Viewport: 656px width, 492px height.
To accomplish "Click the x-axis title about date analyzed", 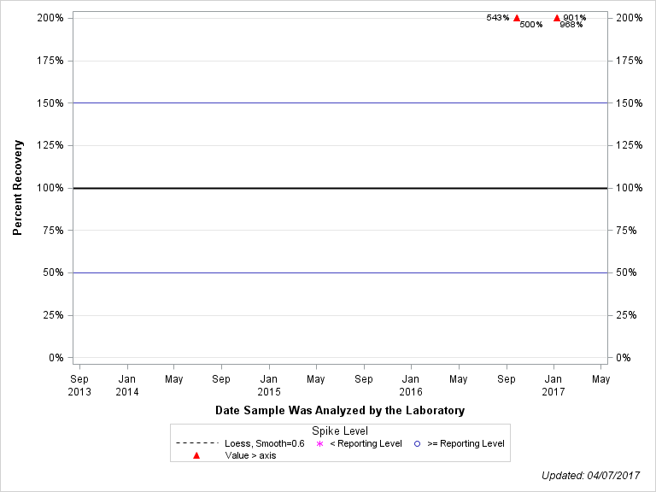I will point(340,410).
